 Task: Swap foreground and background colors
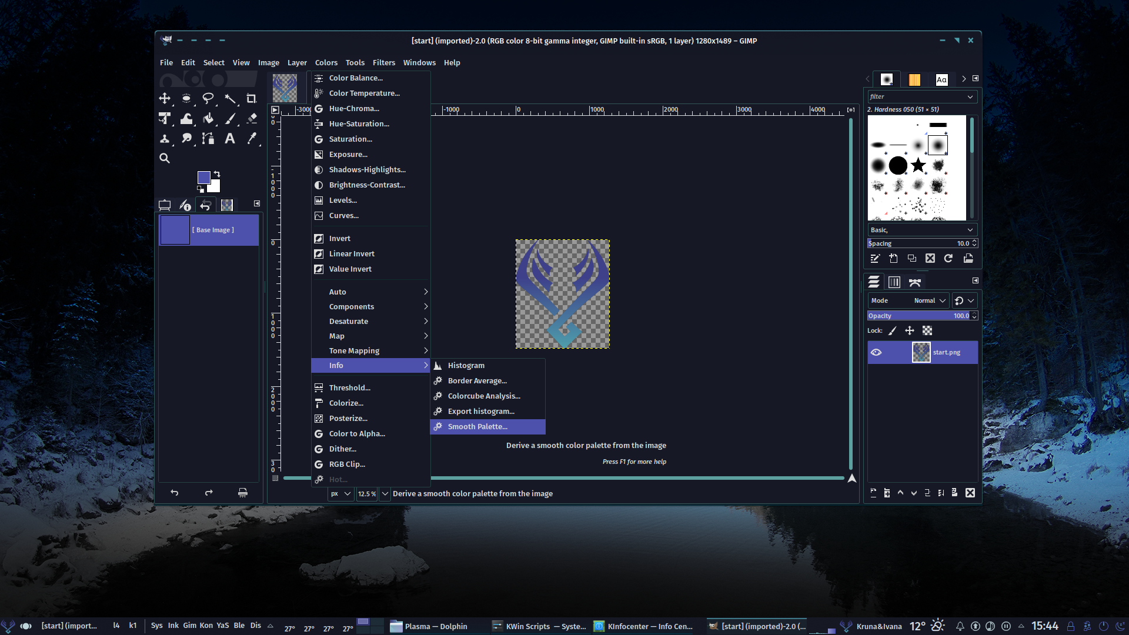click(x=217, y=173)
